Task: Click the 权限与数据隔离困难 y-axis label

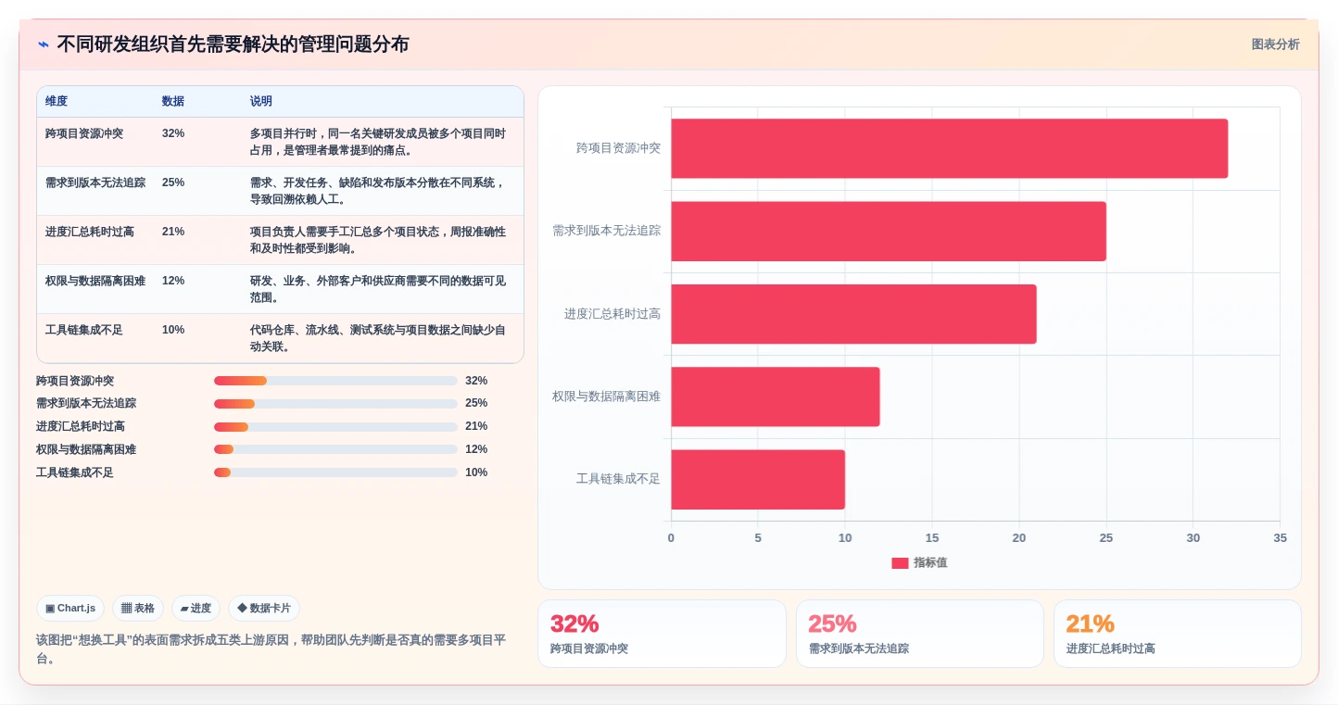Action: click(607, 397)
